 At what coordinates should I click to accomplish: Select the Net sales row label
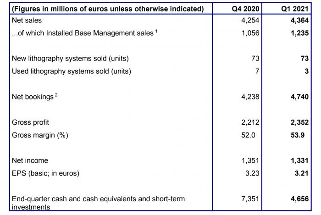coord(27,20)
